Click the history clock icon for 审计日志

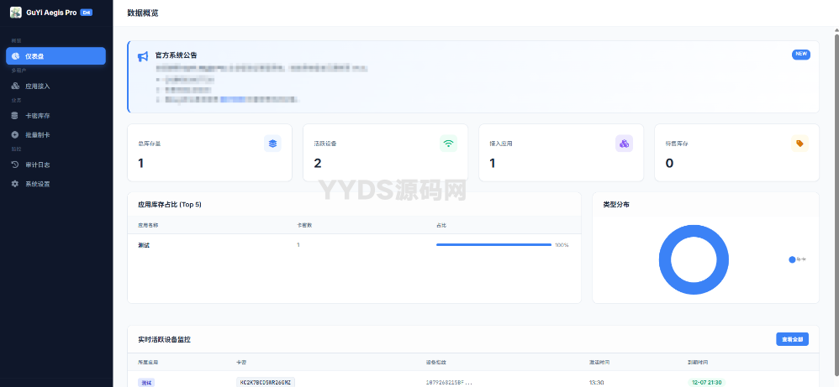[x=15, y=165]
